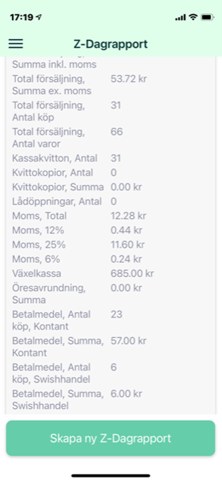Select the 53.72 kr ex. moms value
The width and height of the screenshot is (222, 483).
[x=129, y=79]
